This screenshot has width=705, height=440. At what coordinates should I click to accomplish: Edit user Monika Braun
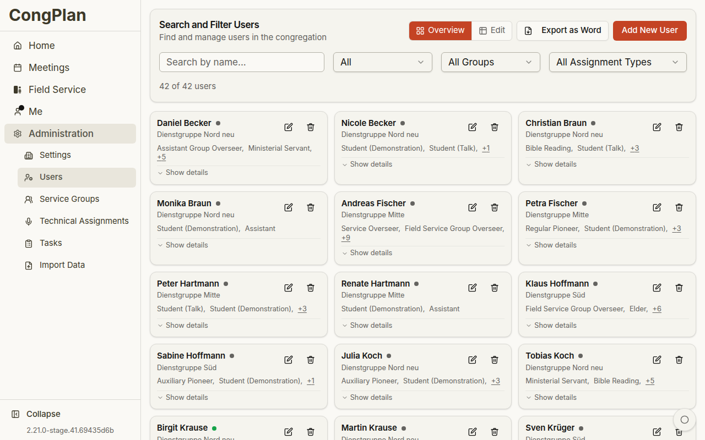coord(289,207)
